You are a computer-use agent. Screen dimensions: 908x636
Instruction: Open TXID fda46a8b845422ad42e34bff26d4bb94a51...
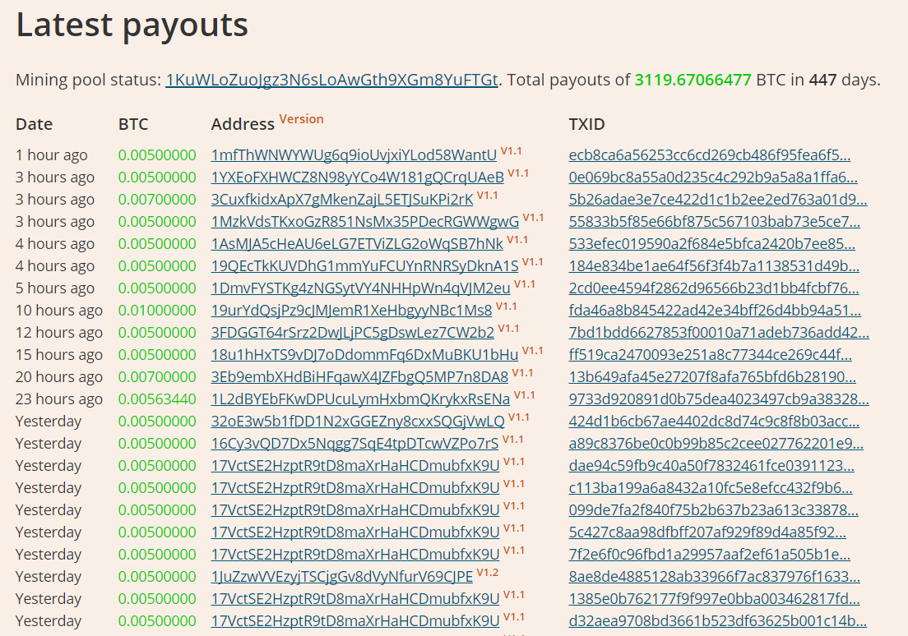[715, 310]
